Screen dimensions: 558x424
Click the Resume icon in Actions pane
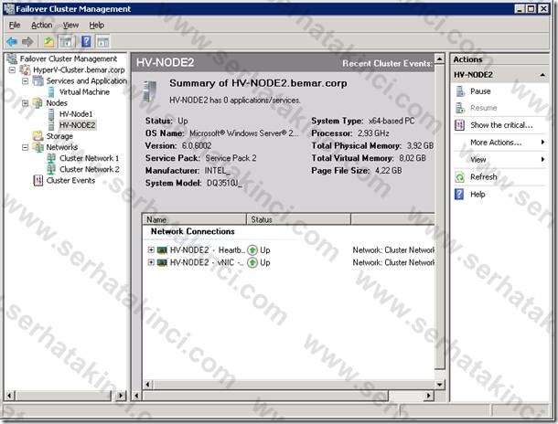(x=460, y=108)
